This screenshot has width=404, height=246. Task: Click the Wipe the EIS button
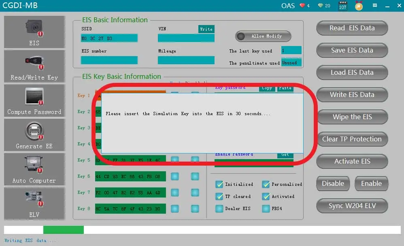(352, 117)
